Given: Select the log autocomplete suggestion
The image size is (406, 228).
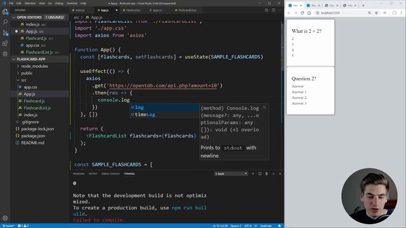Looking at the screenshot, I should 164,107.
